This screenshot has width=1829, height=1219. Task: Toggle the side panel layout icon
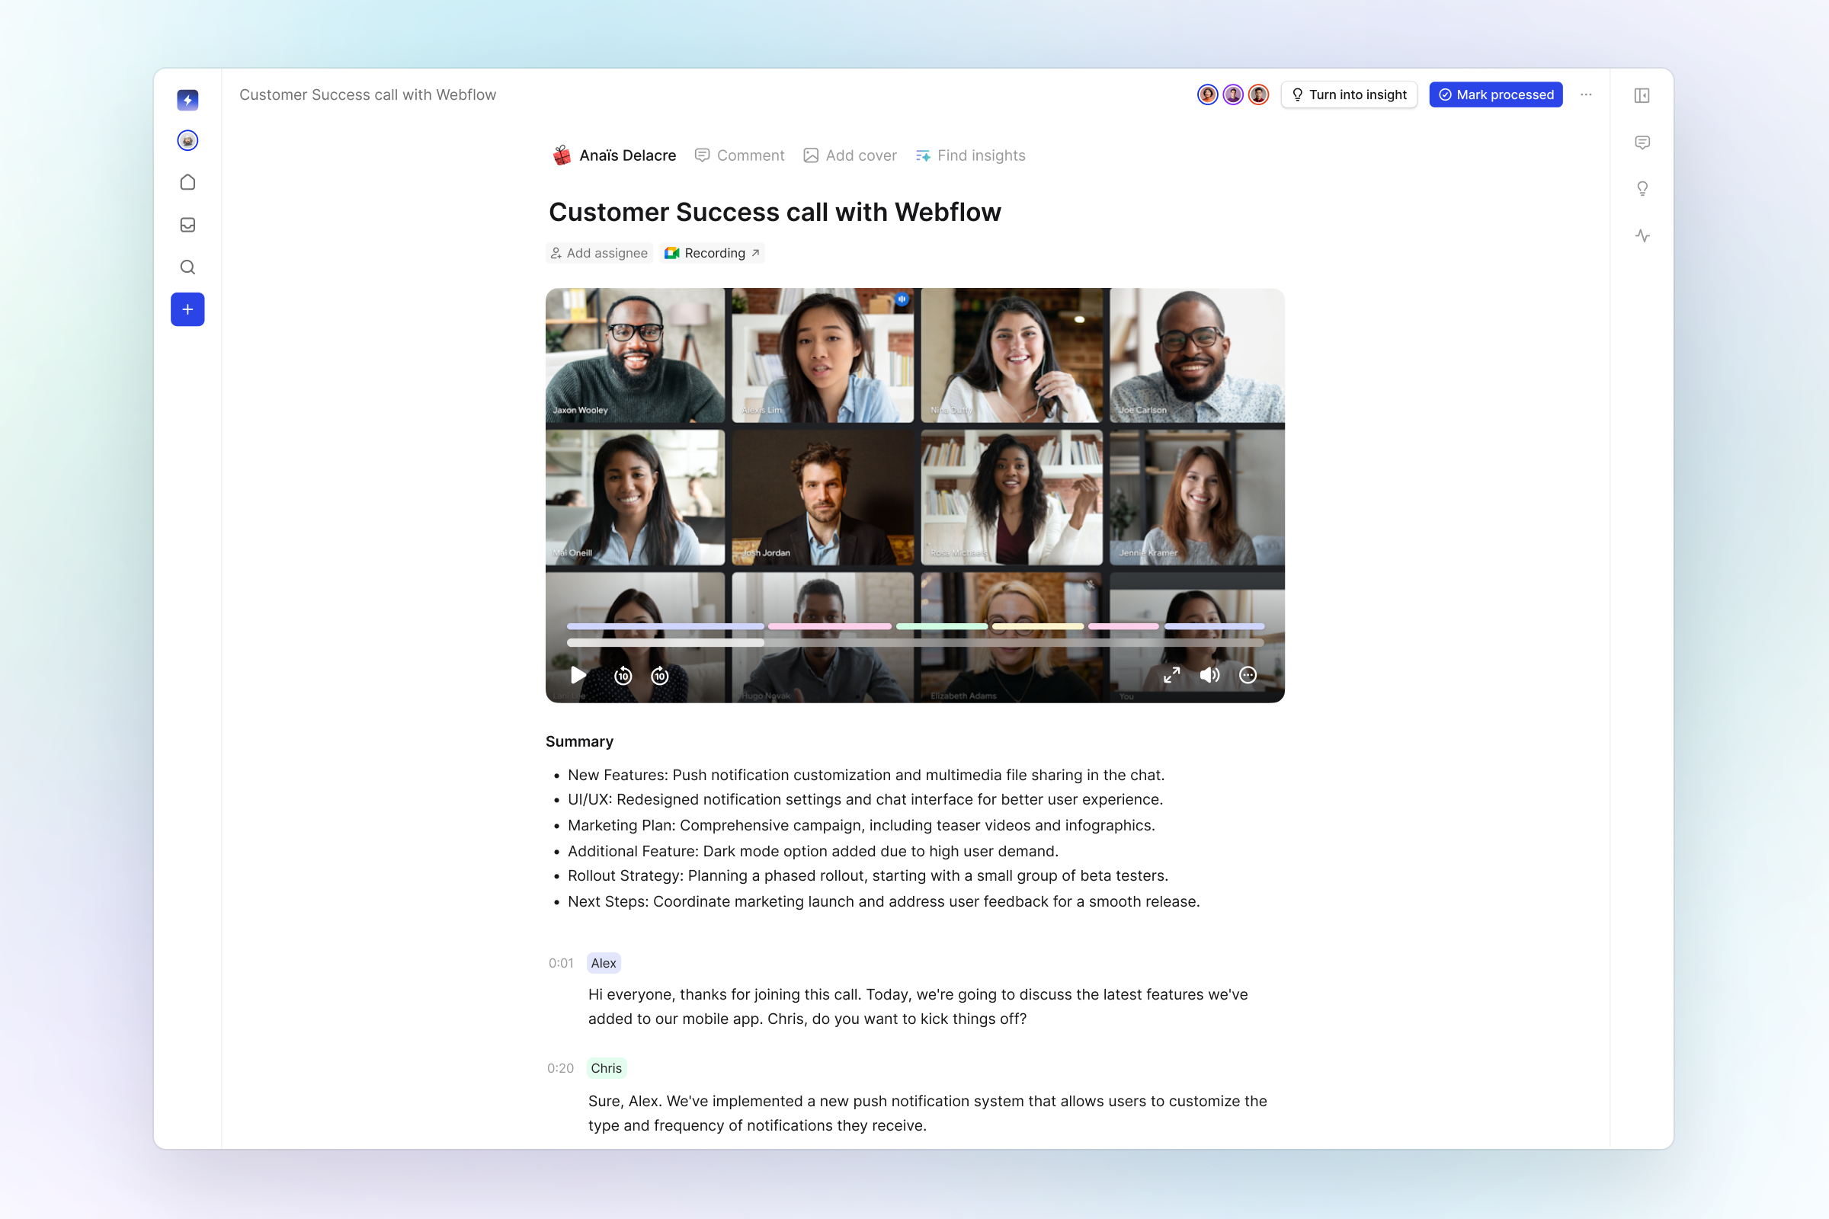coord(1642,94)
